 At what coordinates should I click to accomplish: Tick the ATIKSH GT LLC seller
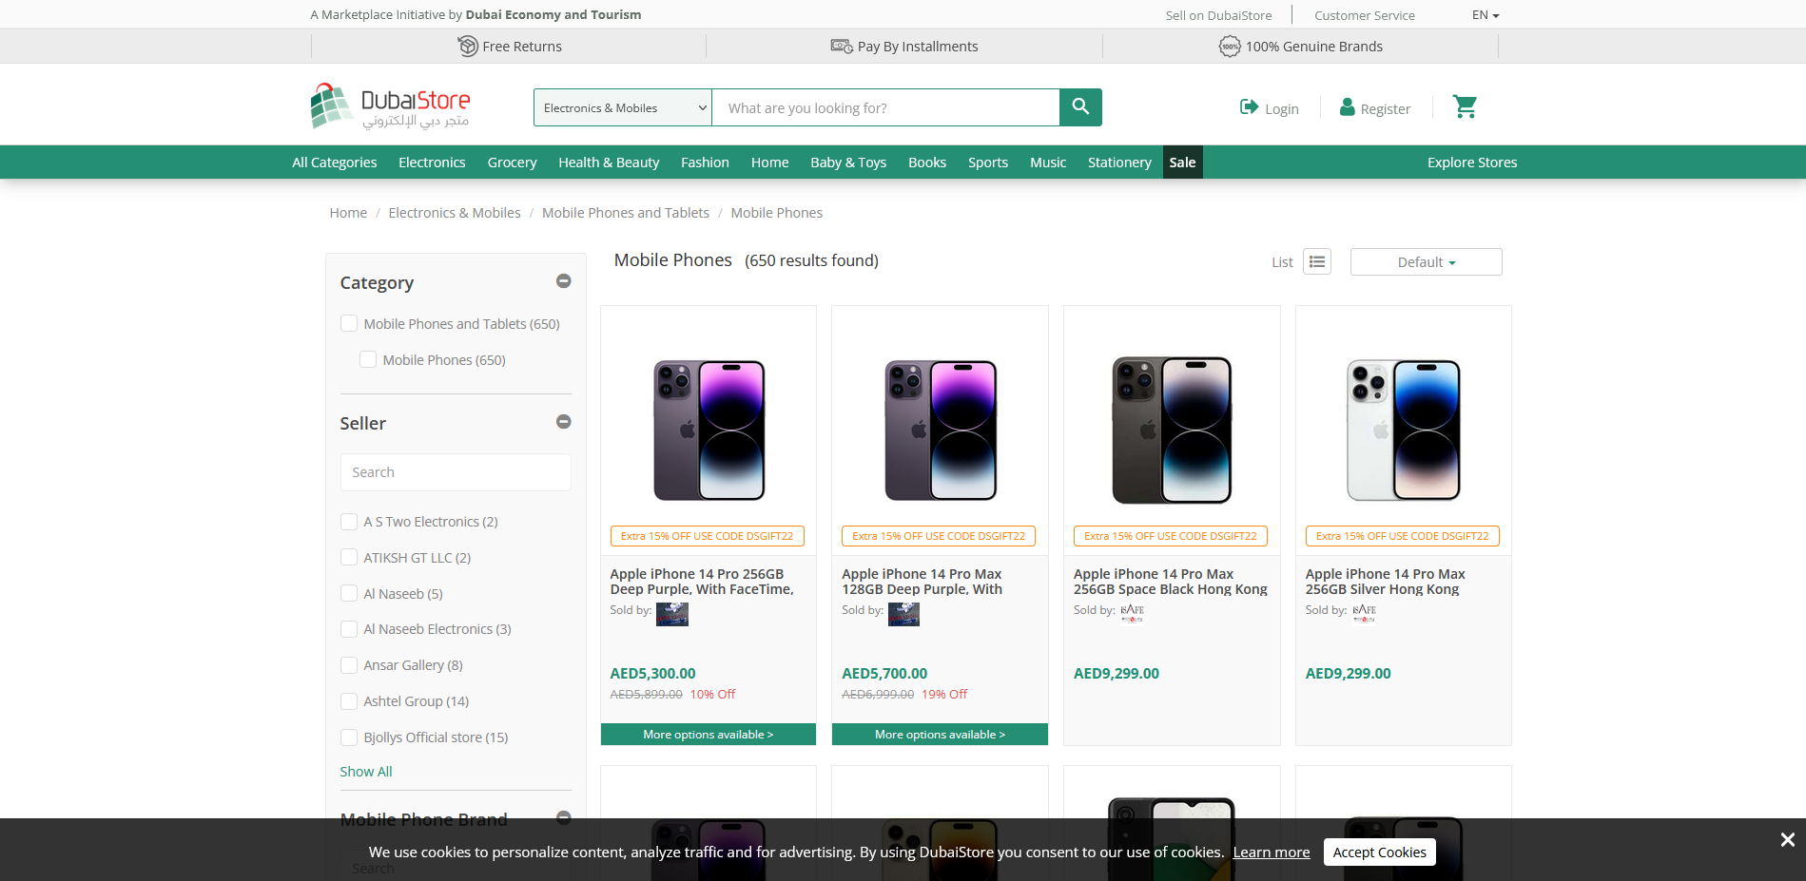pos(349,558)
